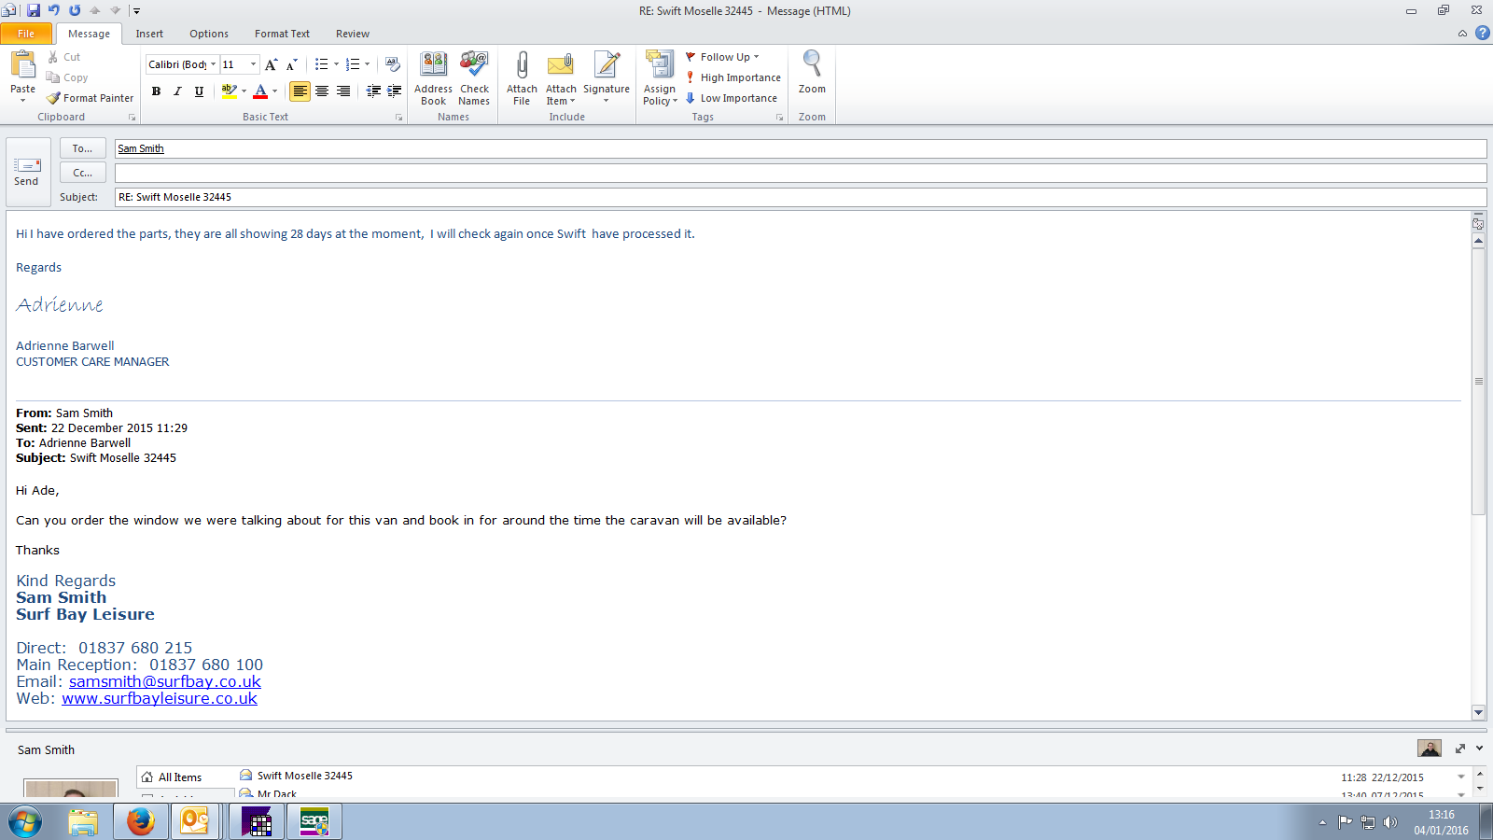The image size is (1493, 840).
Task: Open Windows Explorer from the taskbar
Action: [83, 821]
